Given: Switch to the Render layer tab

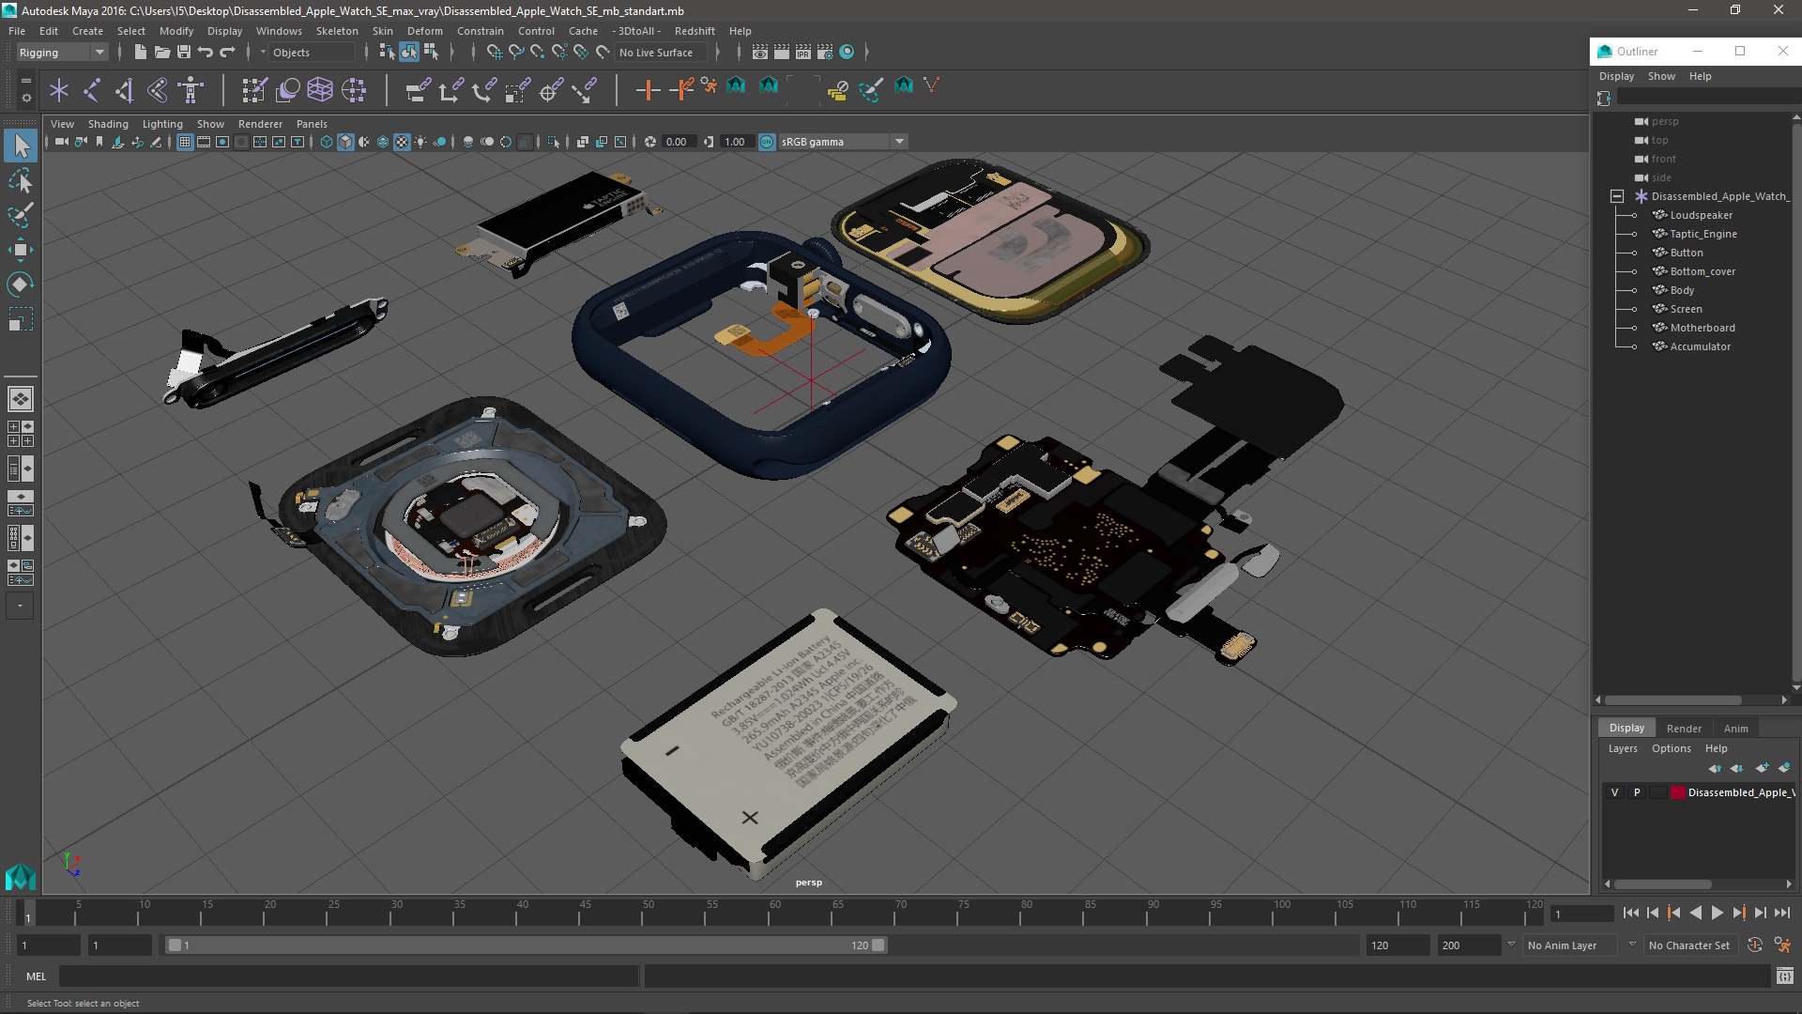Looking at the screenshot, I should (x=1684, y=729).
